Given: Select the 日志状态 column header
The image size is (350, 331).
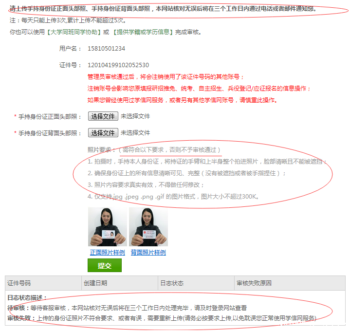Looking at the screenshot, I should [172, 283].
